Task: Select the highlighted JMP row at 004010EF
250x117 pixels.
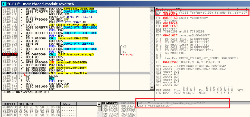Action: [x=76, y=73]
